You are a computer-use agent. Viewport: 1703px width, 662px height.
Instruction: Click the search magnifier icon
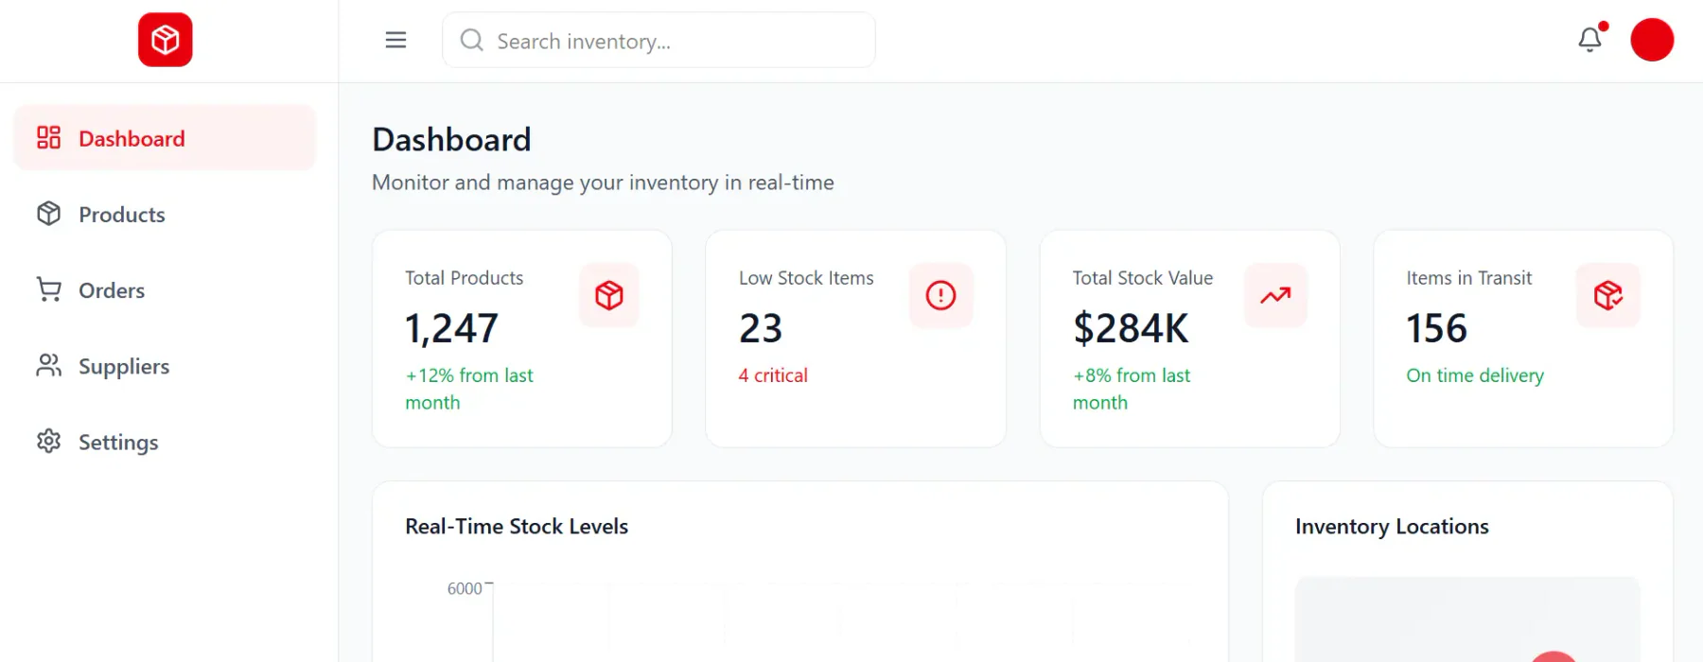[471, 40]
